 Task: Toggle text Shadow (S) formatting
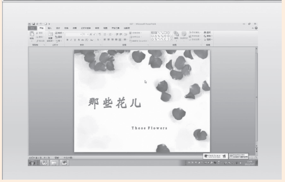pyautogui.click(x=79, y=40)
